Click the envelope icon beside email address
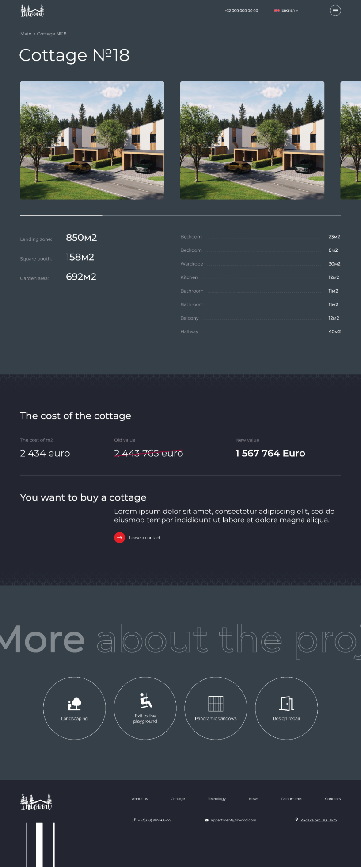 click(x=207, y=820)
